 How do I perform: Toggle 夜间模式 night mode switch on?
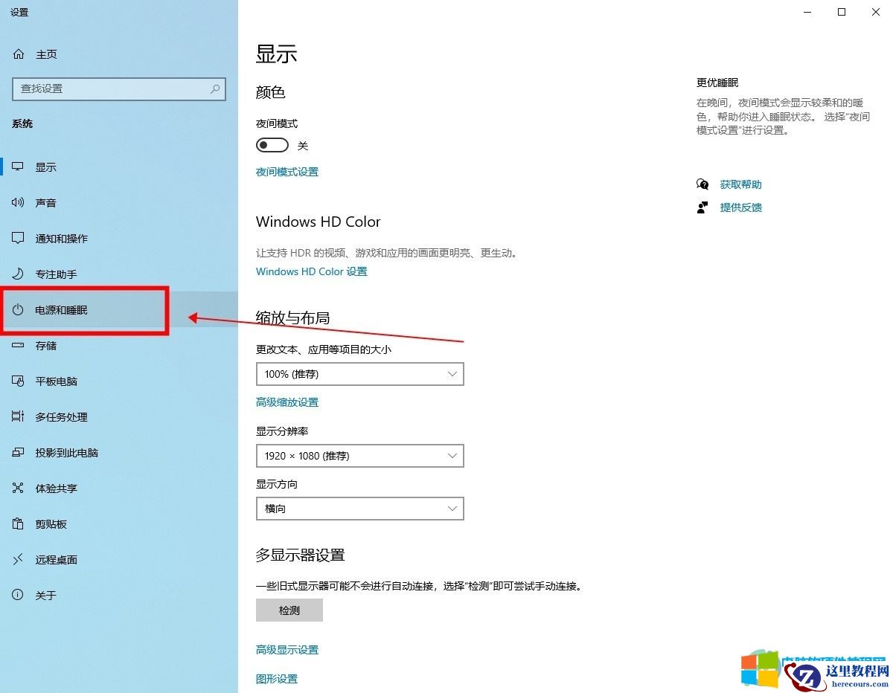[272, 144]
